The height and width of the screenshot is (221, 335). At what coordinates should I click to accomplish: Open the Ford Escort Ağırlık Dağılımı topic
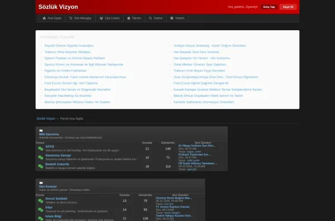(x=201, y=83)
